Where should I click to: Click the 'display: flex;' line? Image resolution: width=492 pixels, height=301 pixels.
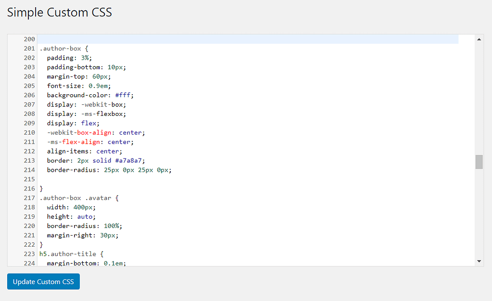[x=73, y=123]
